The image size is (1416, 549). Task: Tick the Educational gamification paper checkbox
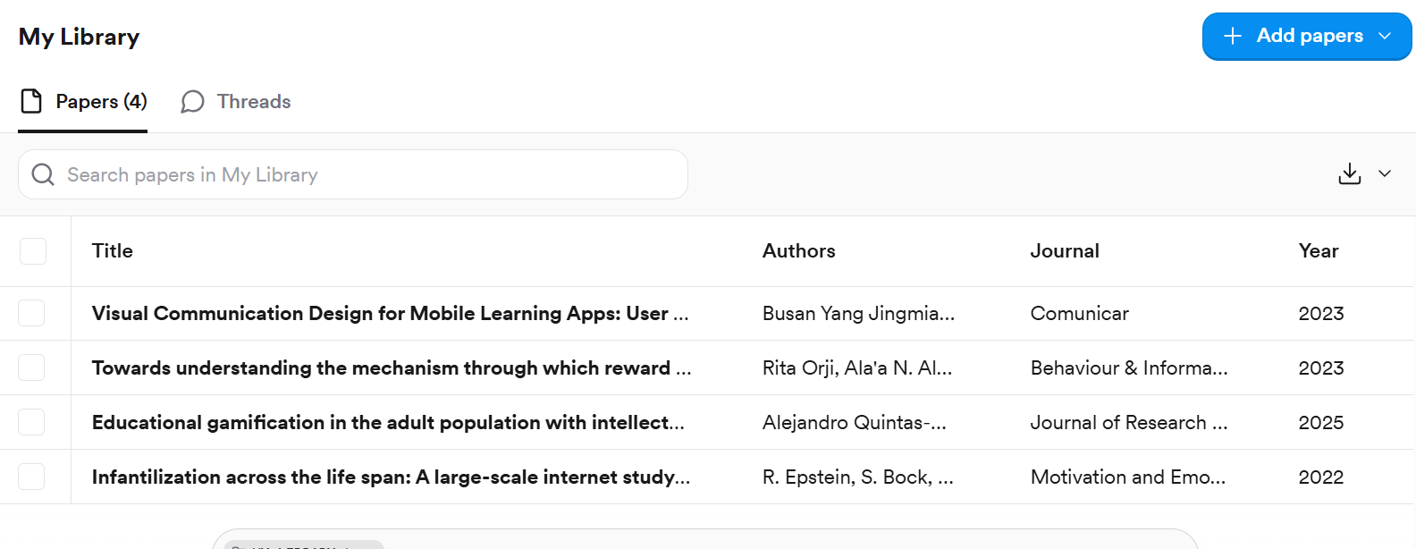point(31,422)
